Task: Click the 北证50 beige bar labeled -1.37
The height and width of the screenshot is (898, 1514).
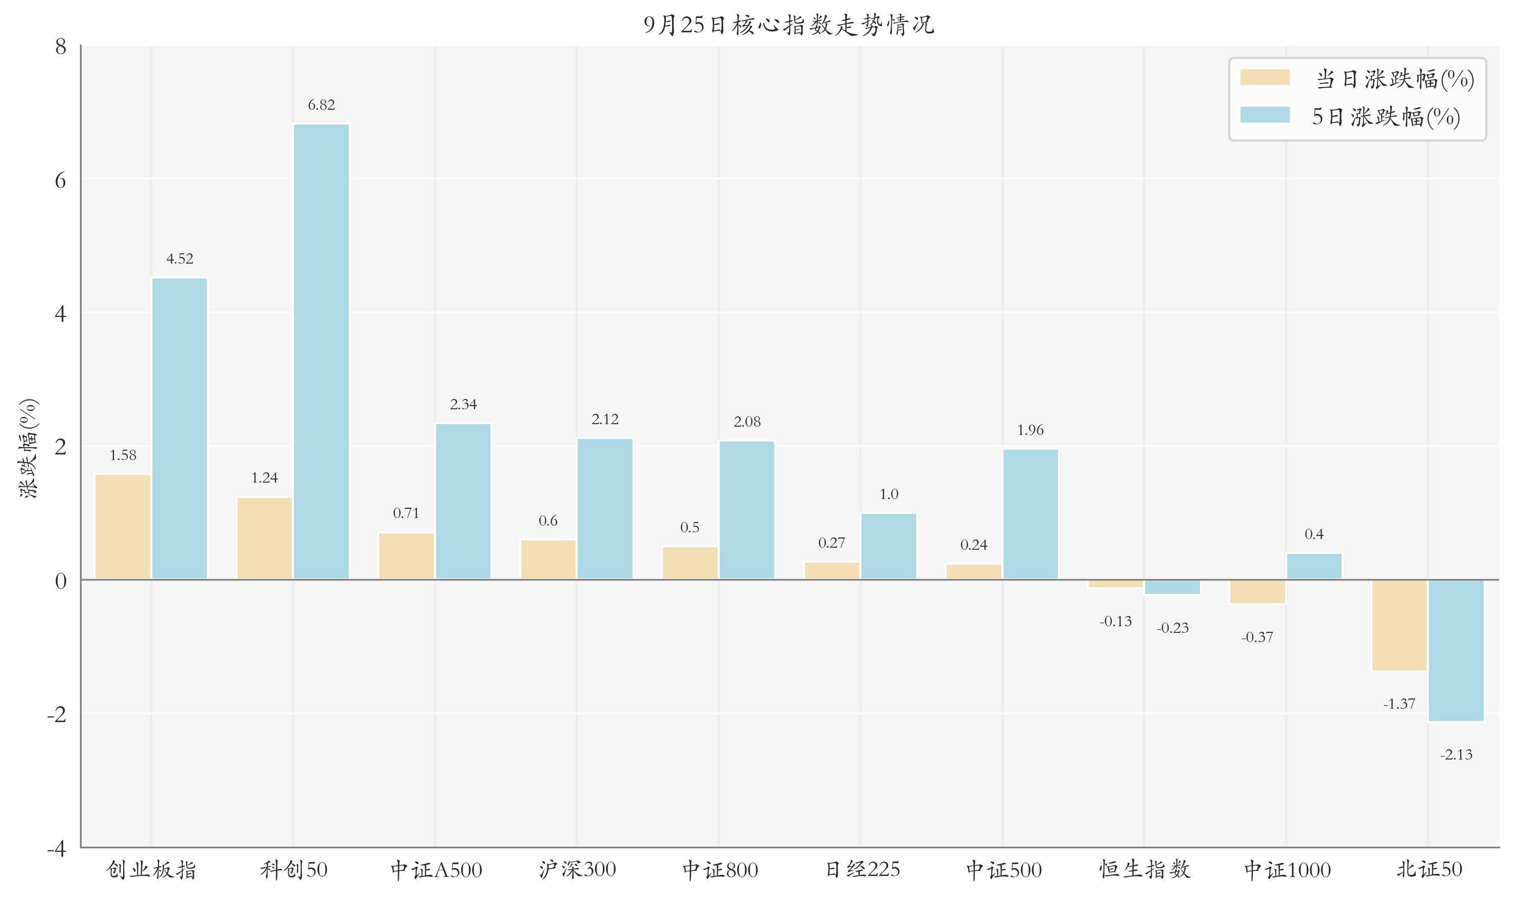Action: [1399, 625]
